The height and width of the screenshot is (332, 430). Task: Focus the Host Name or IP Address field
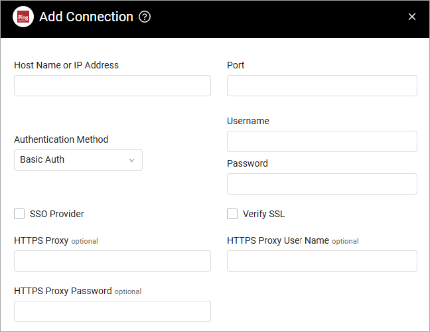(x=112, y=86)
